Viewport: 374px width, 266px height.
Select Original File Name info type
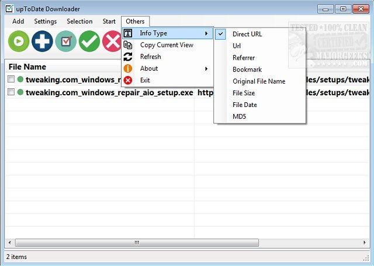pos(260,81)
